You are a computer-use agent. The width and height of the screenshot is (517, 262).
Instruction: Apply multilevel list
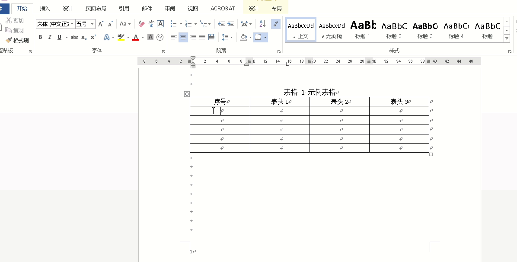(x=203, y=24)
